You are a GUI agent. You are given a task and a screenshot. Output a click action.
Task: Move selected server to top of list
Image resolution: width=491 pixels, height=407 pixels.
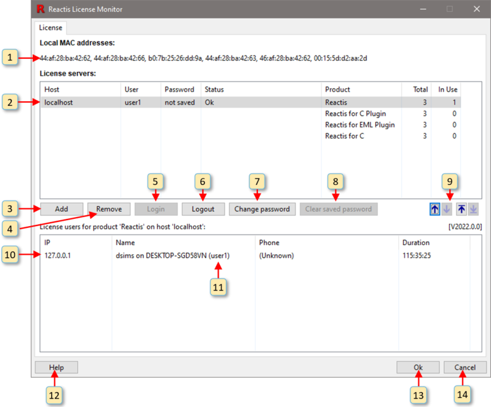[462, 209]
